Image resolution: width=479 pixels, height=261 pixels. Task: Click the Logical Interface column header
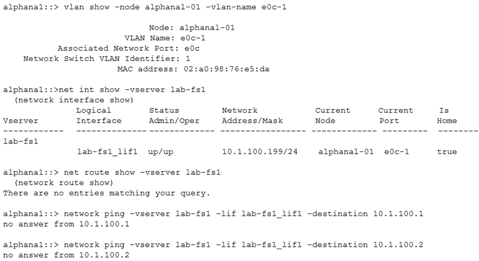pyautogui.click(x=99, y=115)
